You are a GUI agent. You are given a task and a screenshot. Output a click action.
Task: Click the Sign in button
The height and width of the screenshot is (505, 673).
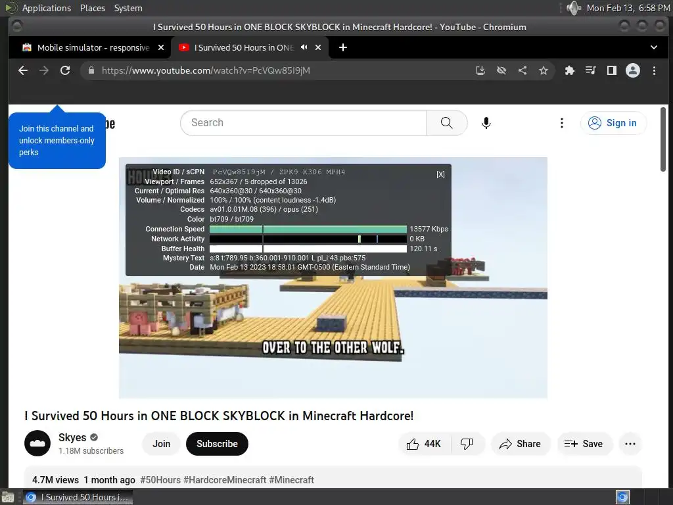point(613,123)
